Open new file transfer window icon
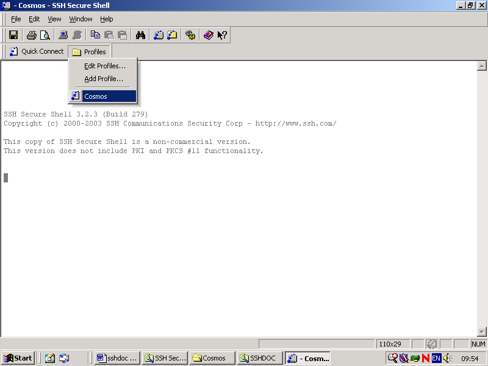The width and height of the screenshot is (488, 366). [172, 35]
